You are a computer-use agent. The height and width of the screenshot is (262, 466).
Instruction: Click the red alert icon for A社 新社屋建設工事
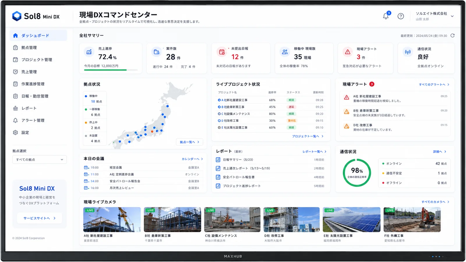[x=347, y=97]
